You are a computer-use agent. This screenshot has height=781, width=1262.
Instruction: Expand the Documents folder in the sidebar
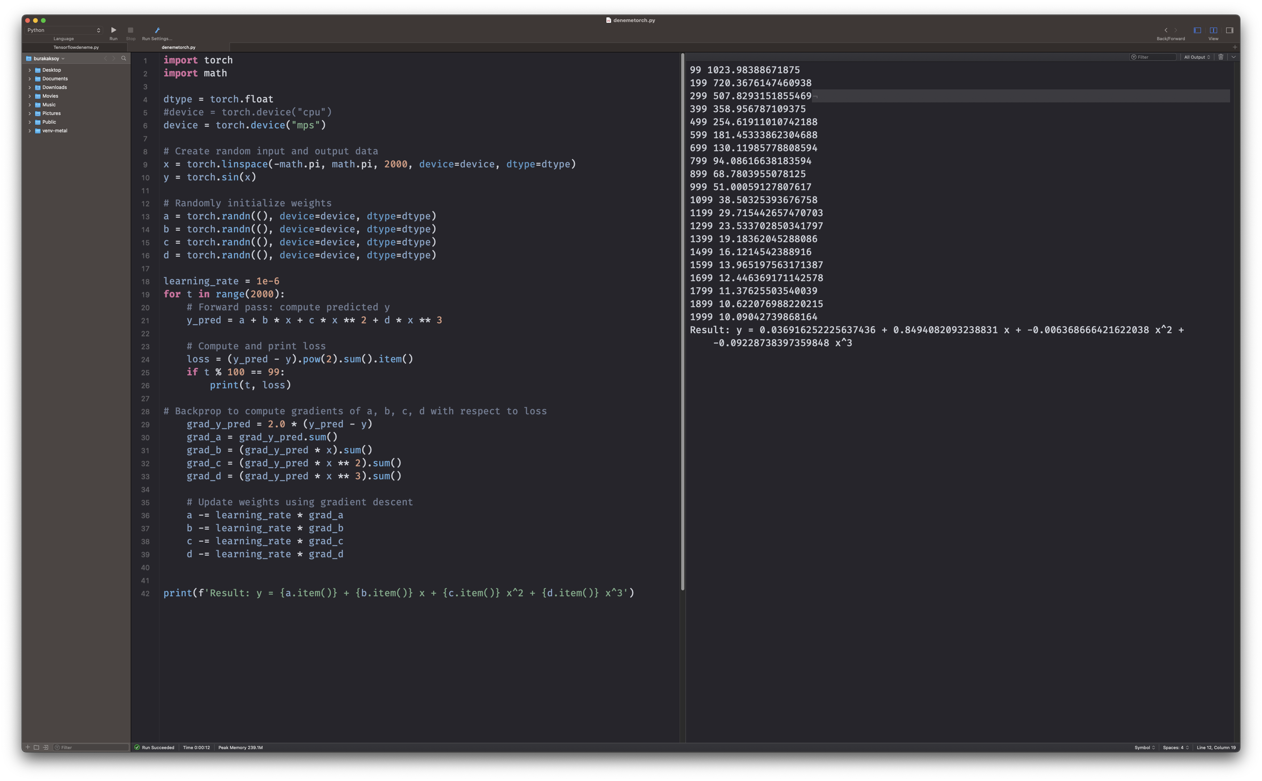point(30,78)
